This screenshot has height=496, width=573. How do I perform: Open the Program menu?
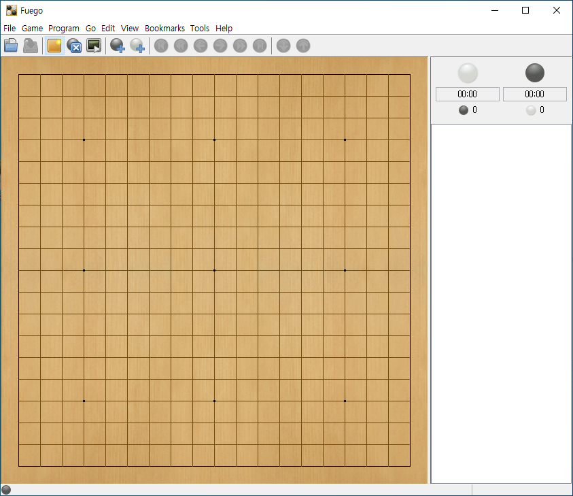pyautogui.click(x=64, y=28)
